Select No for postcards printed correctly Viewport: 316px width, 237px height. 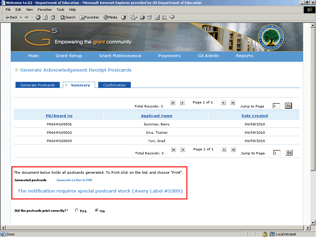click(97, 210)
